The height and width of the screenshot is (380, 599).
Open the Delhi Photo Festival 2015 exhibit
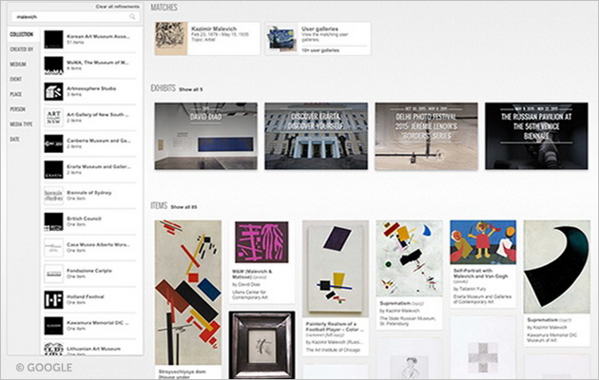pos(426,136)
